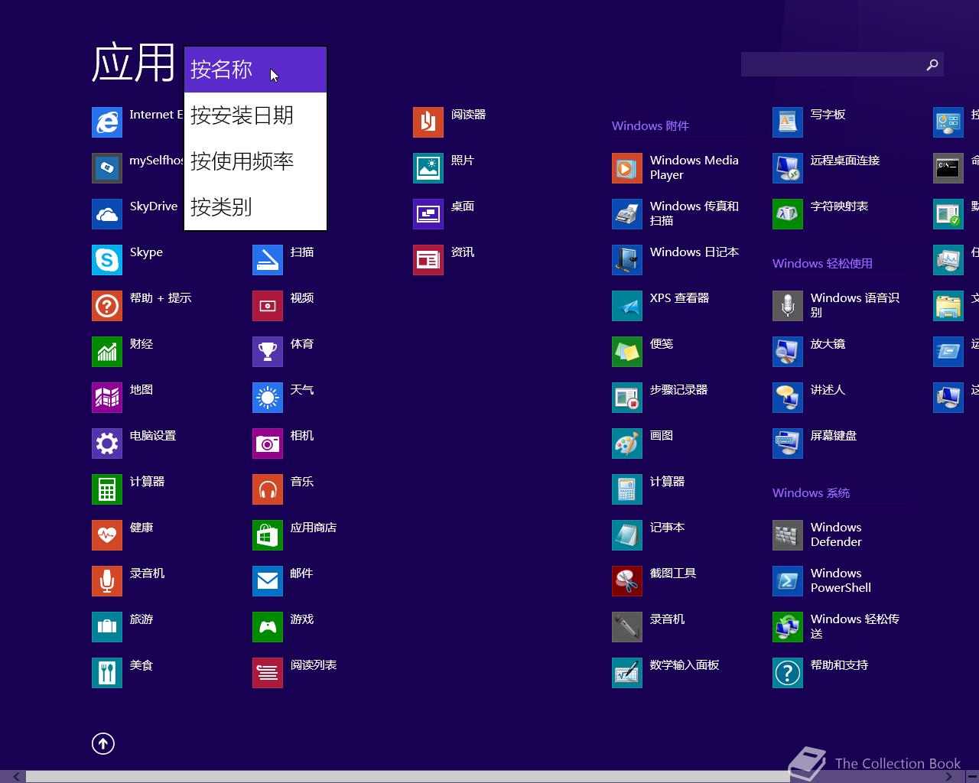Viewport: 979px width, 783px height.
Task: Choose sort option 按使用频率
Action: click(255, 161)
